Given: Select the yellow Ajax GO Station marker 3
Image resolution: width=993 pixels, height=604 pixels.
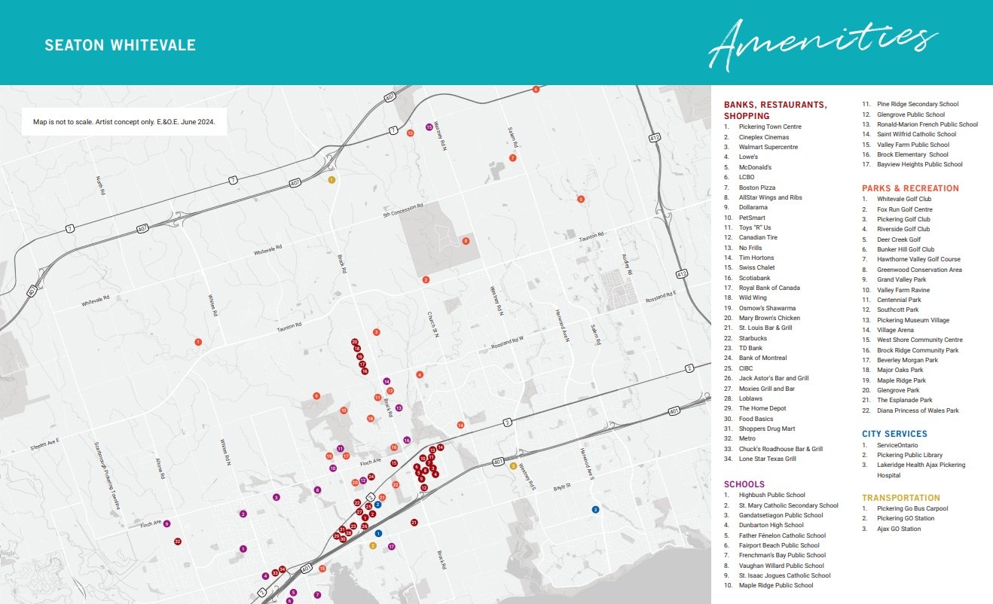Looking at the screenshot, I should (x=513, y=466).
